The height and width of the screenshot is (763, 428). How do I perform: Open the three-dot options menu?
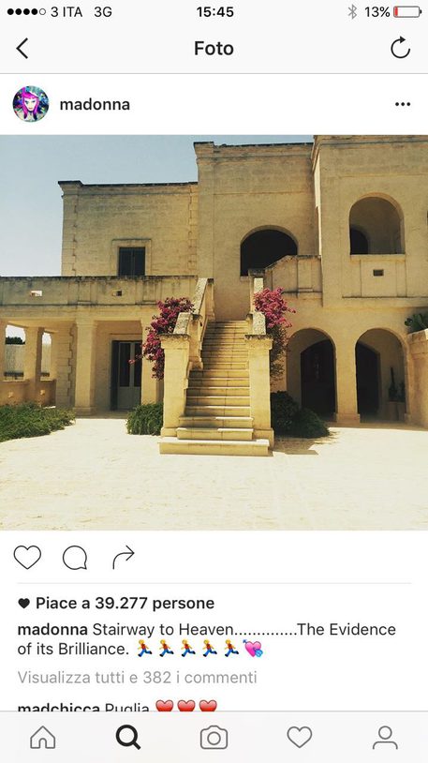tap(402, 104)
